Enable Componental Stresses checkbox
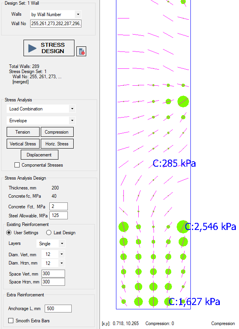This screenshot has height=329, width=239. click(17, 165)
